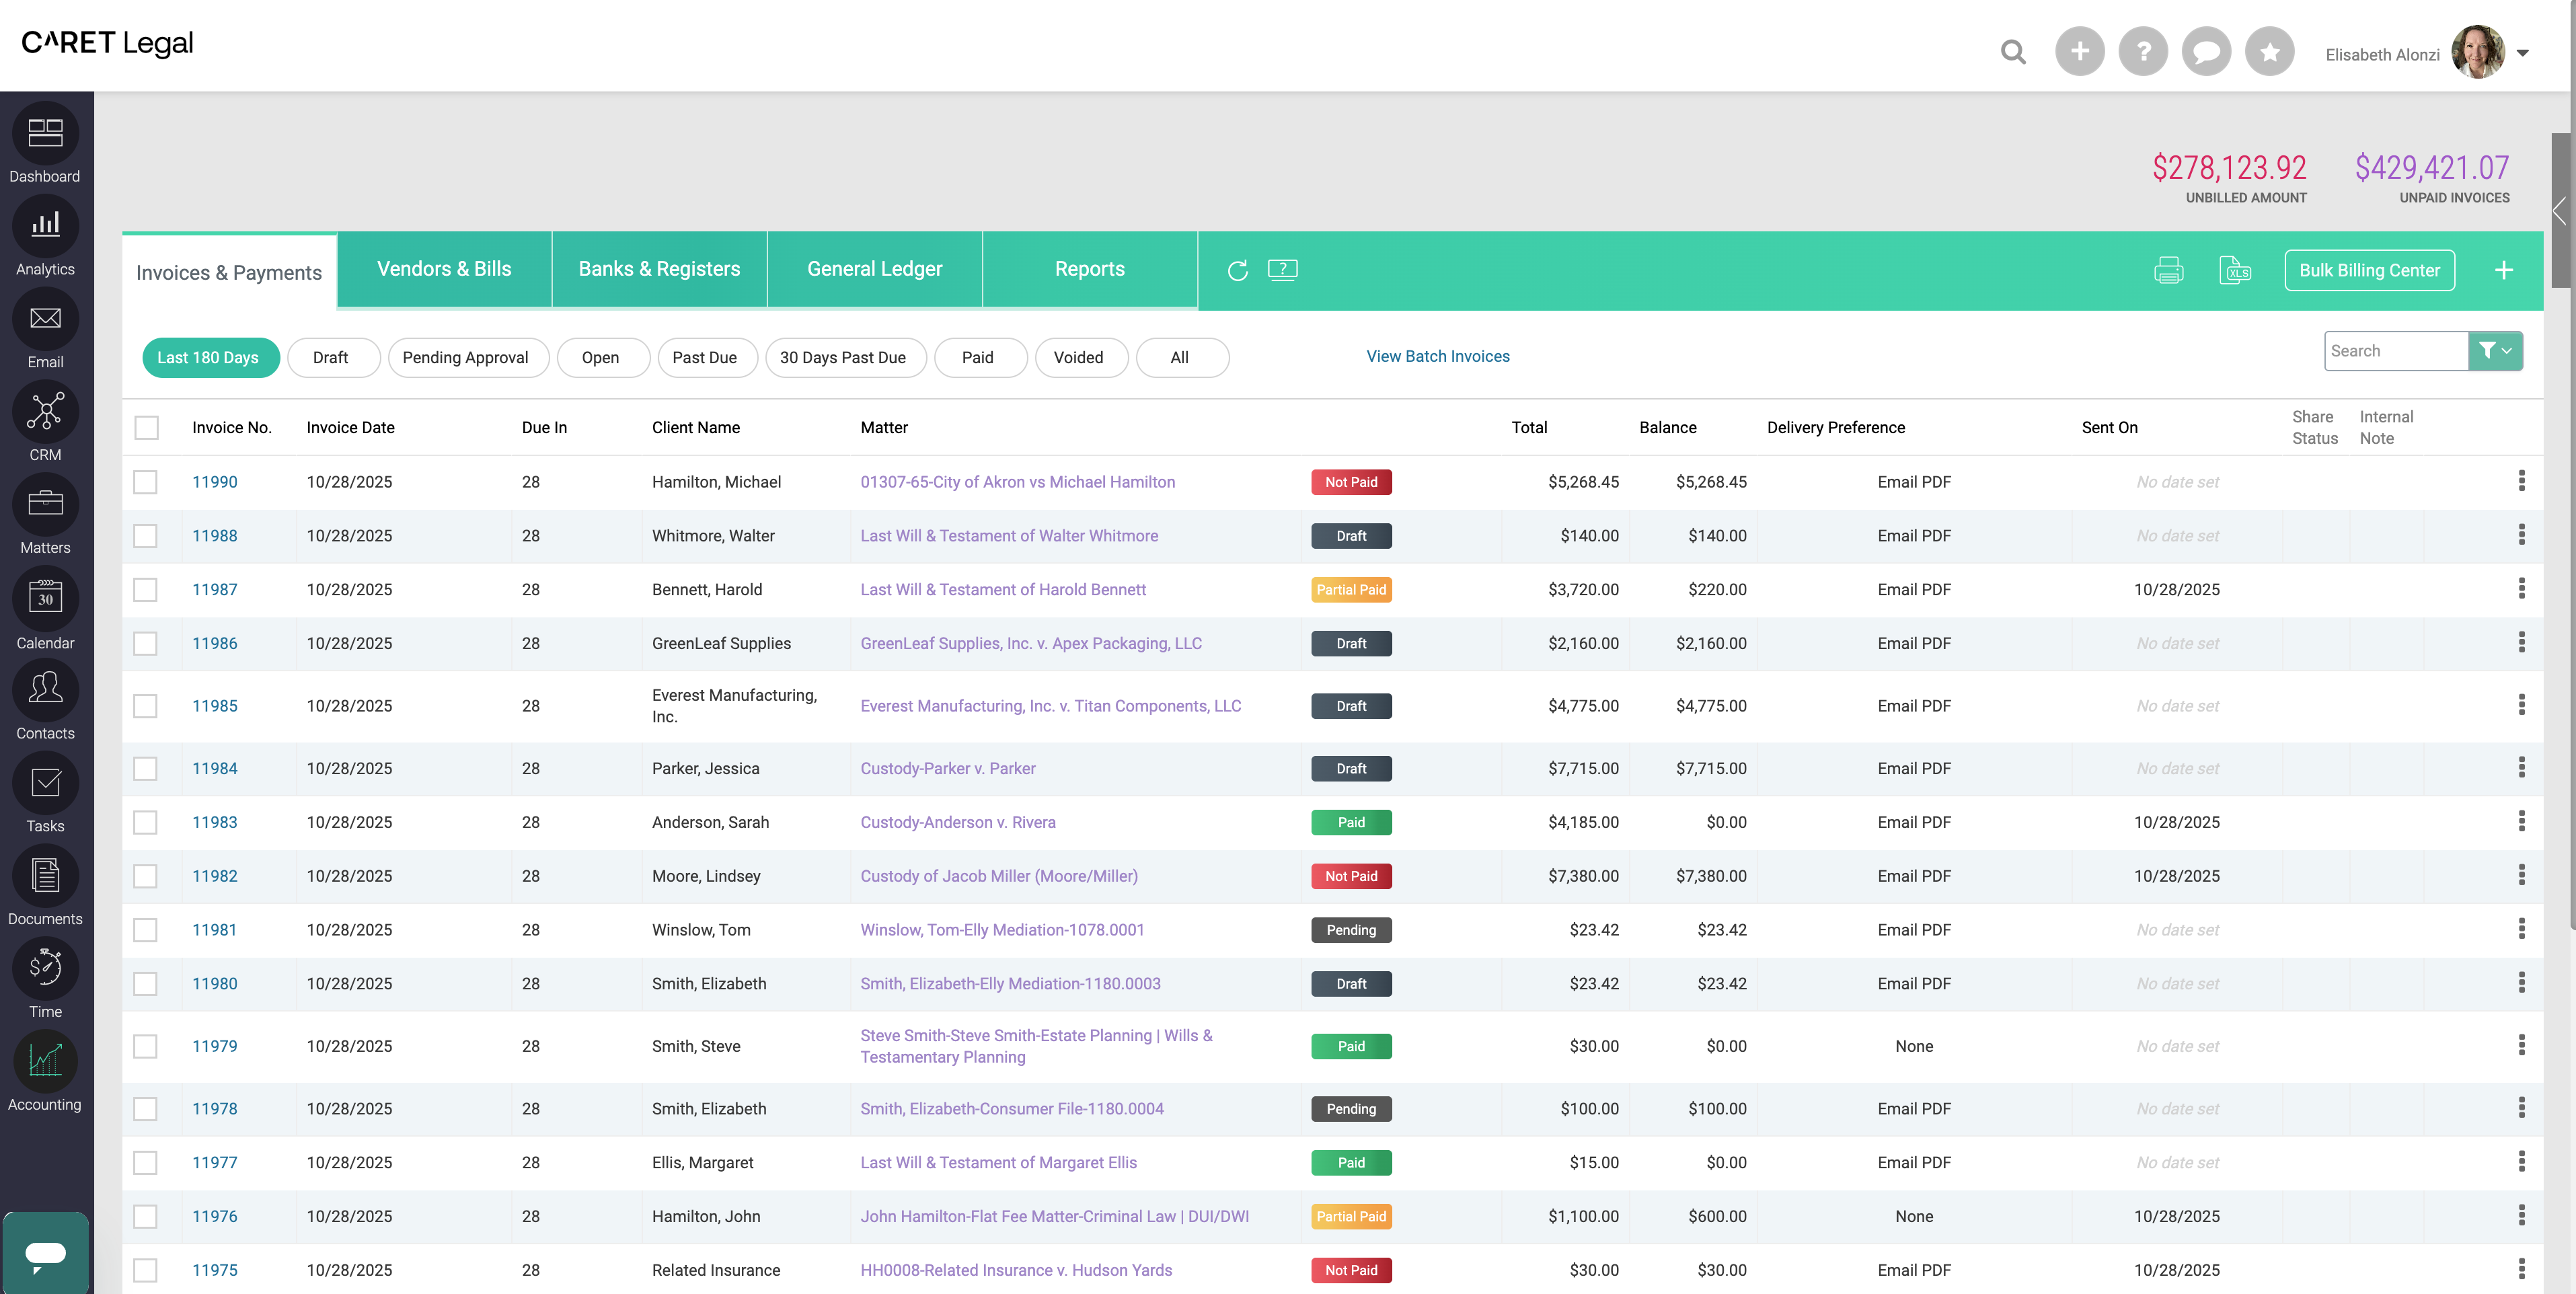The image size is (2576, 1294).
Task: Click the printer icon
Action: pos(2168,270)
